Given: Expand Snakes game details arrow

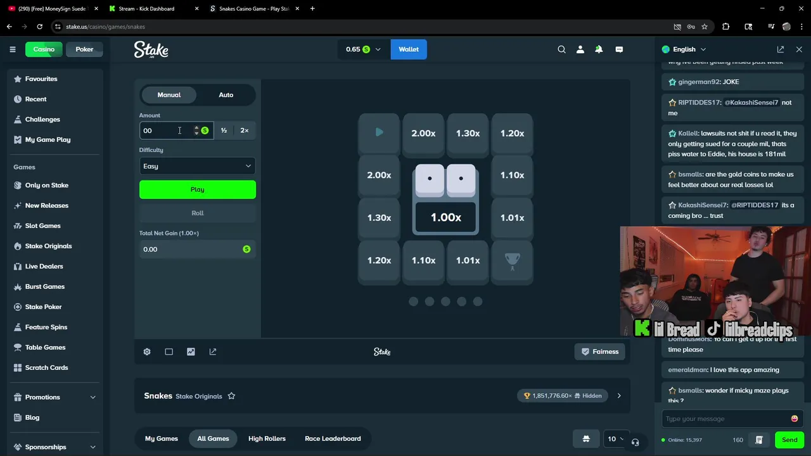Looking at the screenshot, I should [x=619, y=396].
